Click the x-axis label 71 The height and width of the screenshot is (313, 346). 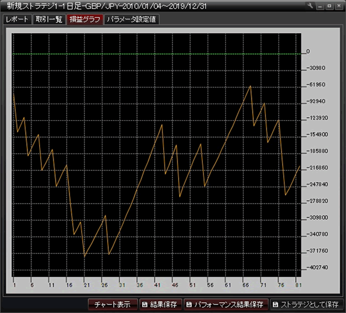click(x=263, y=285)
